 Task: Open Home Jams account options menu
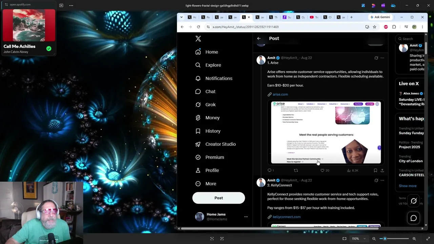pyautogui.click(x=246, y=217)
